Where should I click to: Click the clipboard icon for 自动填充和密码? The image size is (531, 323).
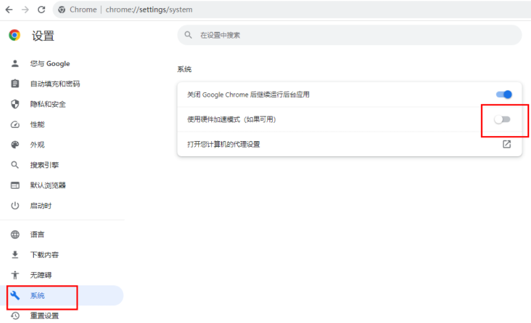15,83
